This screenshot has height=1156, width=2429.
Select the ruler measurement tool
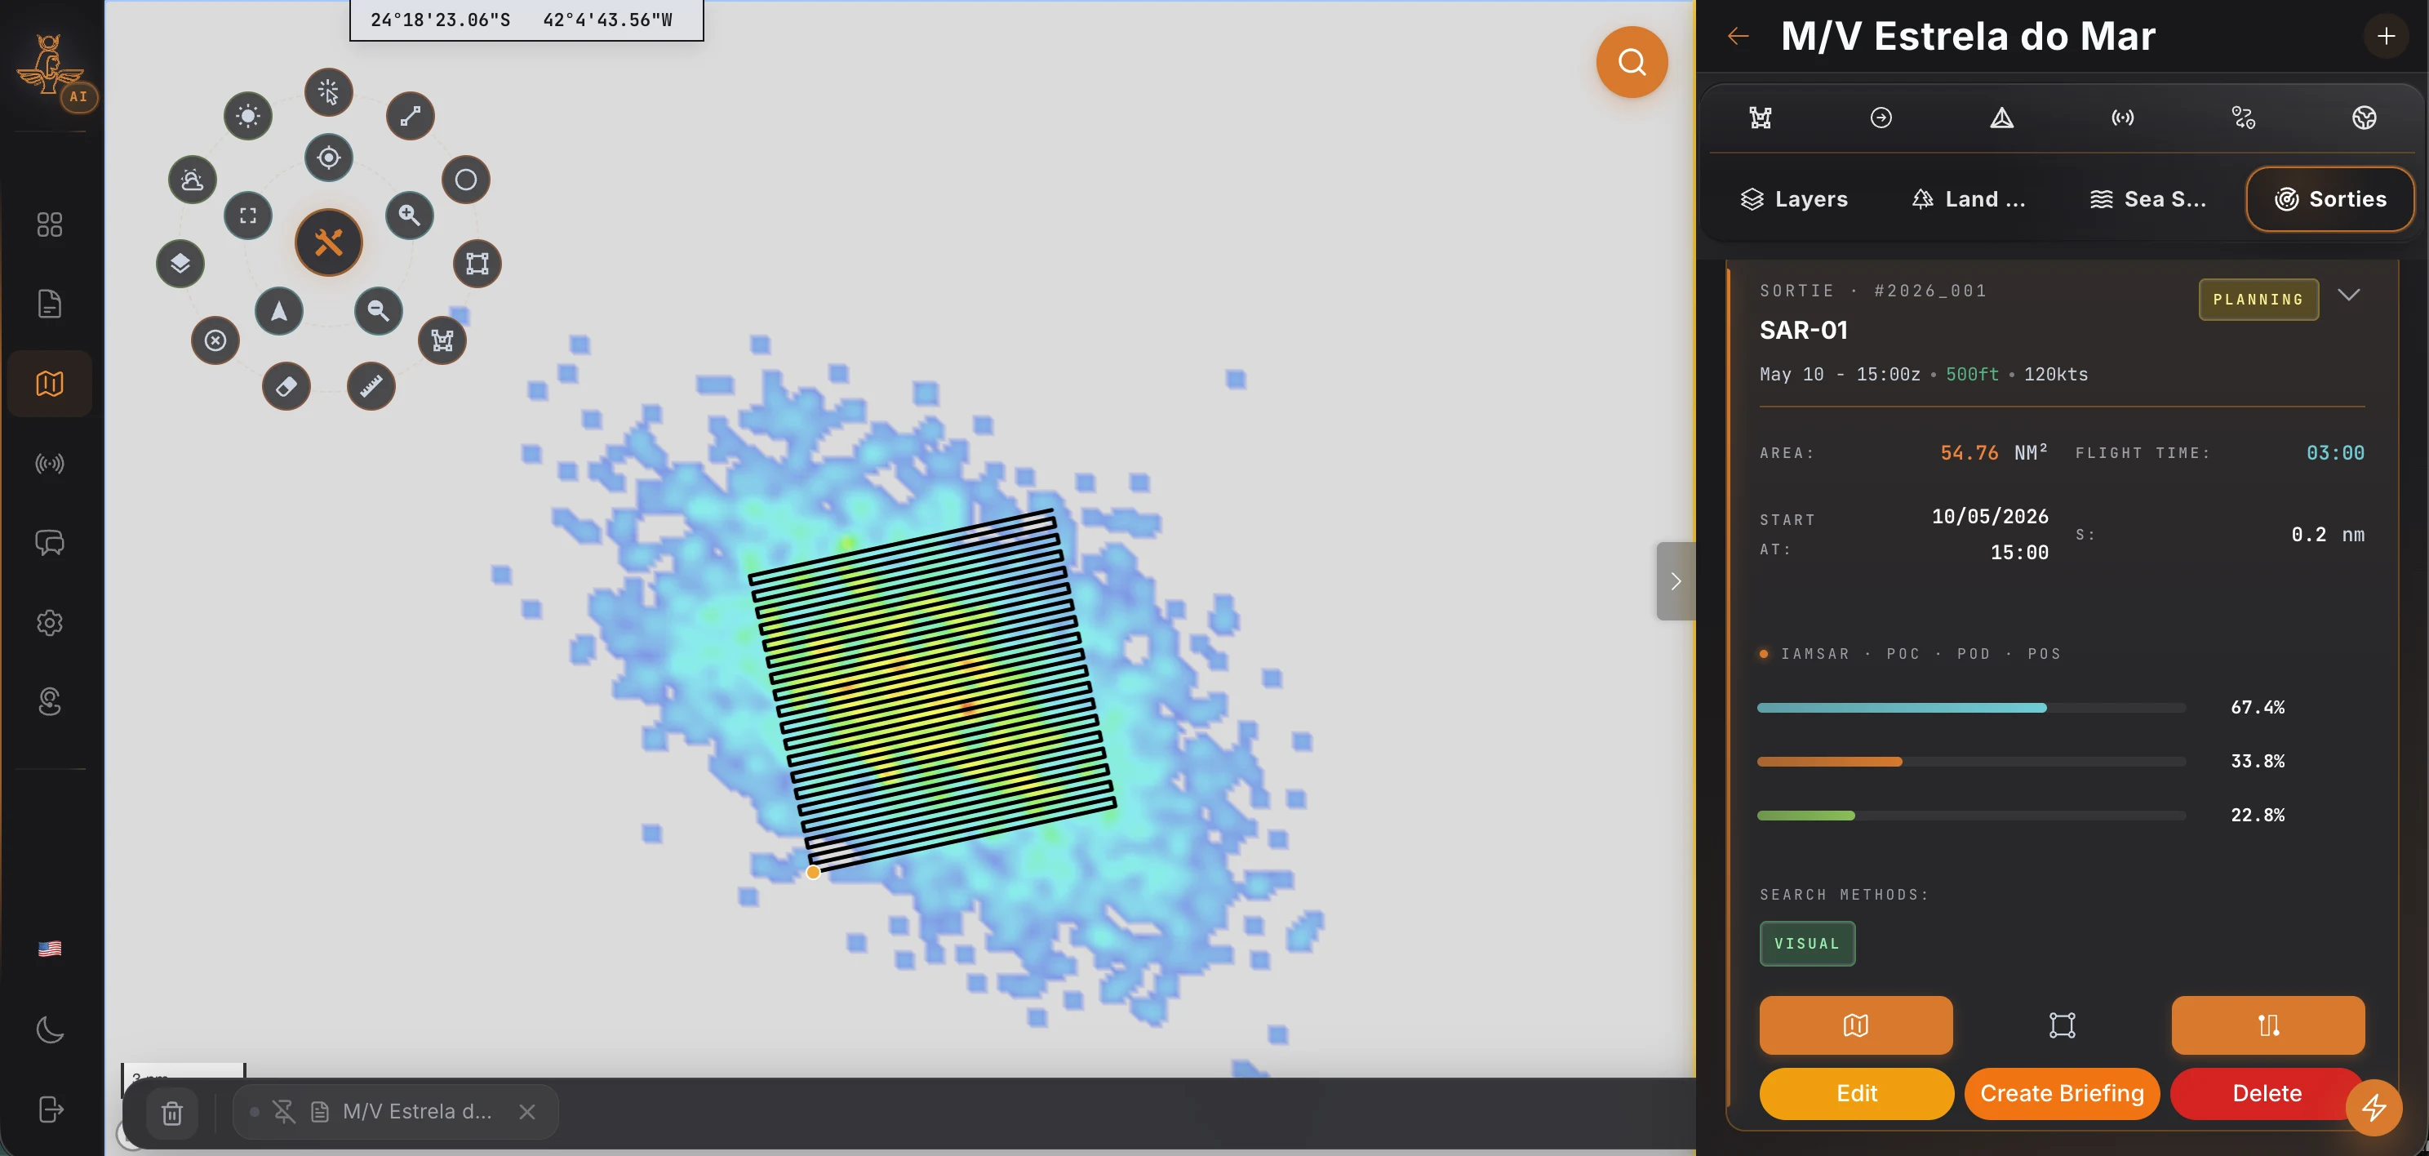tap(371, 387)
